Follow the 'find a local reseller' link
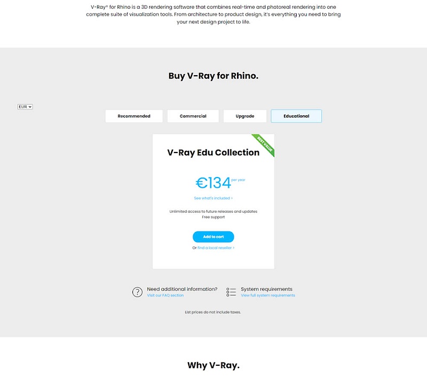This screenshot has height=385, width=427. click(216, 248)
